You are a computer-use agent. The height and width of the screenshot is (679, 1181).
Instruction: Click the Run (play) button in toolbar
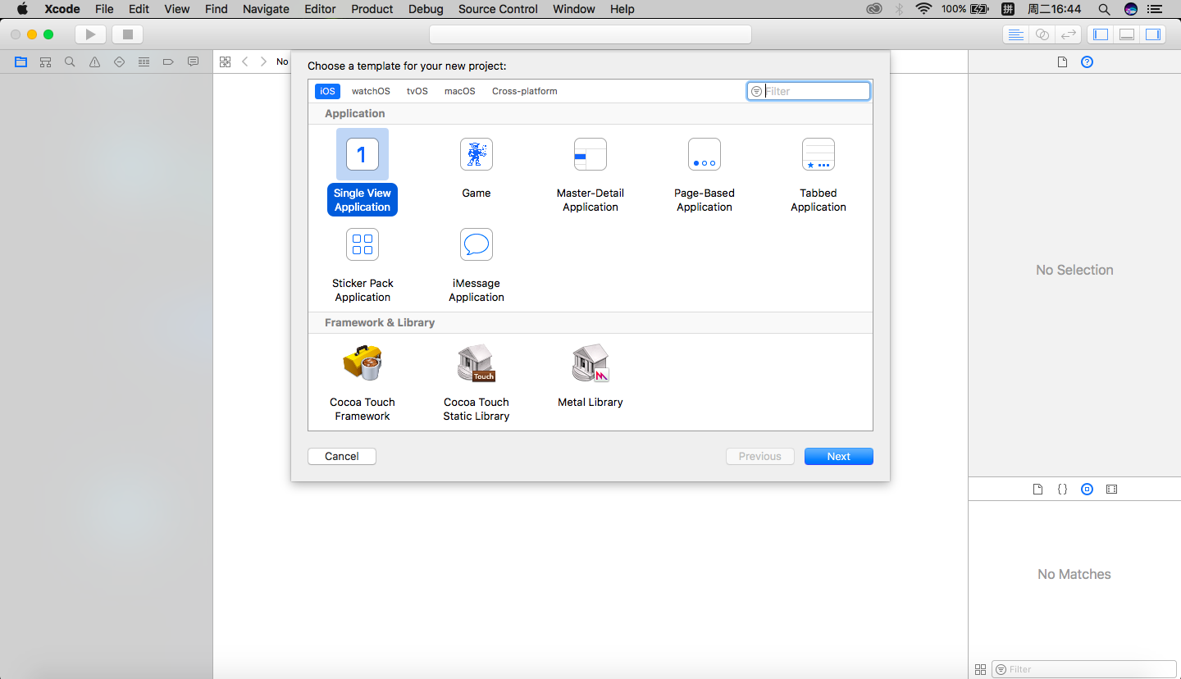coord(90,34)
